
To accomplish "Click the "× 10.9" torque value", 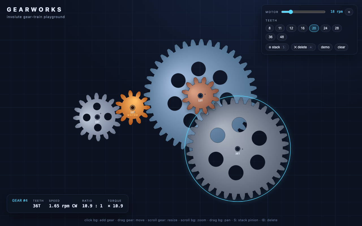I will point(115,206).
